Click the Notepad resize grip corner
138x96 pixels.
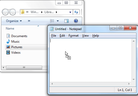135,91
